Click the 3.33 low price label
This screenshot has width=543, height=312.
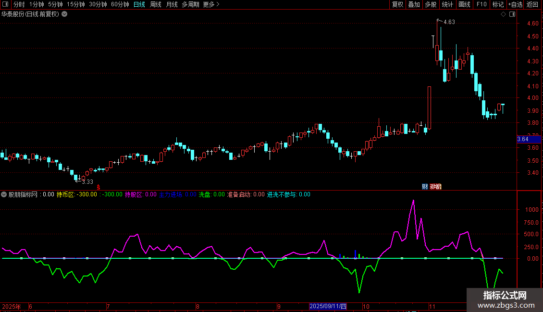click(x=87, y=182)
